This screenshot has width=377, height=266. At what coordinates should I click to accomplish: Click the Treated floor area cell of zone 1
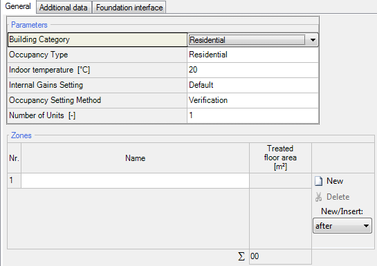pyautogui.click(x=280, y=180)
